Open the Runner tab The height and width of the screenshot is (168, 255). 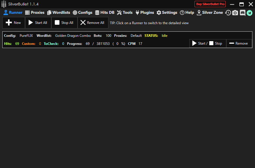click(13, 12)
